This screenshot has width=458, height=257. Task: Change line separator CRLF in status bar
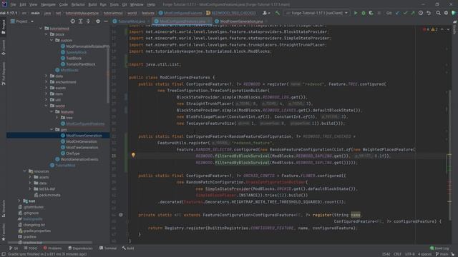tap(398, 254)
